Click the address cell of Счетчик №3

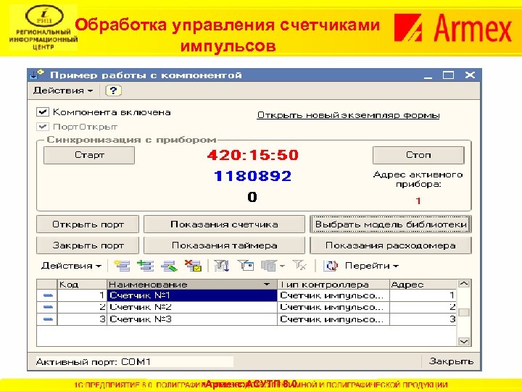(423, 319)
